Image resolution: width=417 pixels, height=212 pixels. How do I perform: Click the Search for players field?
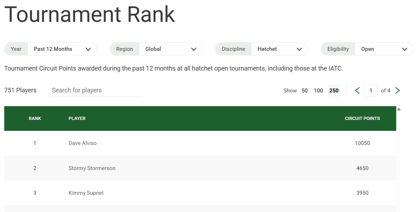coord(95,90)
